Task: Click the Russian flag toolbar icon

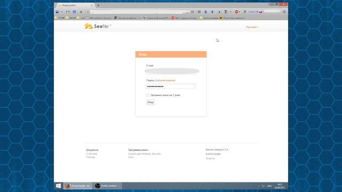Action: point(260,12)
